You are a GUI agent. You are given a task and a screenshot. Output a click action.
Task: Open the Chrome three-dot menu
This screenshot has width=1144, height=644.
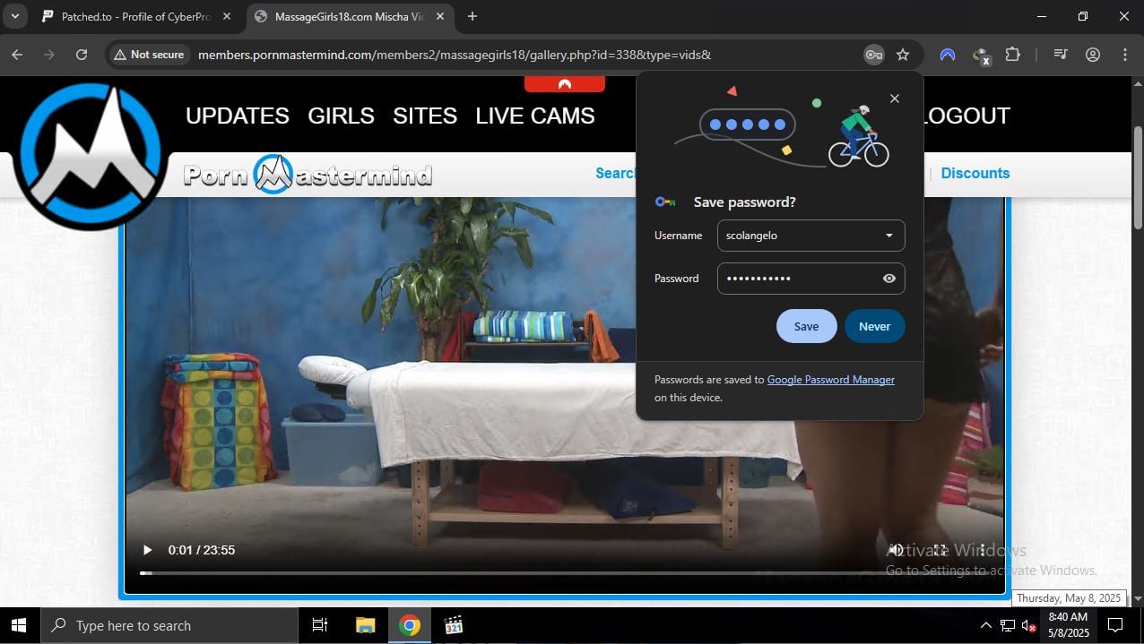pyautogui.click(x=1125, y=55)
